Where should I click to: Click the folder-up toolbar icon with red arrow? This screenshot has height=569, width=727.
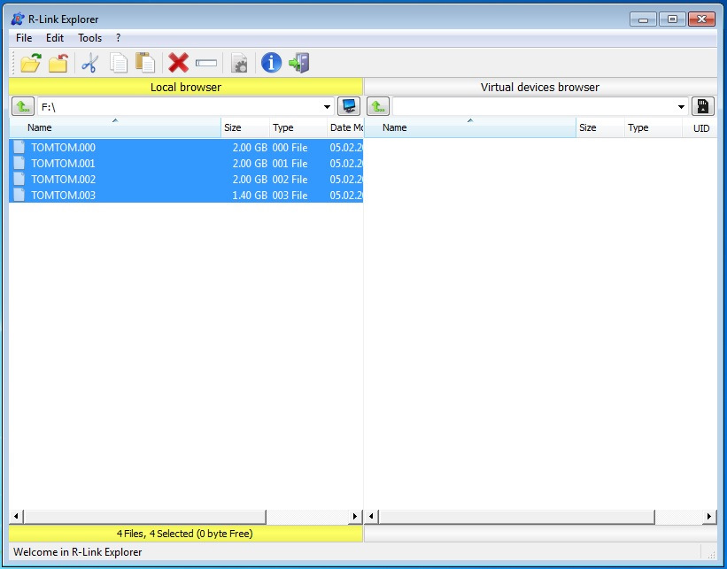58,63
